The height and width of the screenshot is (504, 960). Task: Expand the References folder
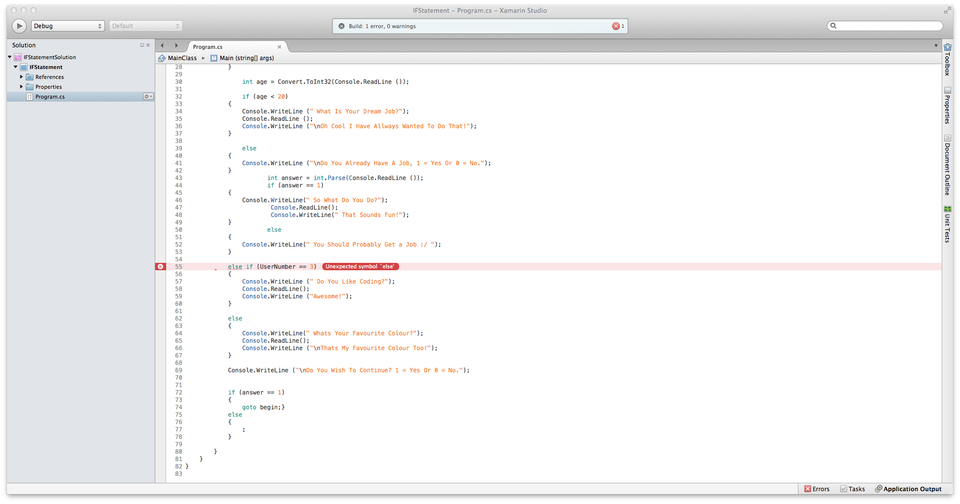[21, 77]
